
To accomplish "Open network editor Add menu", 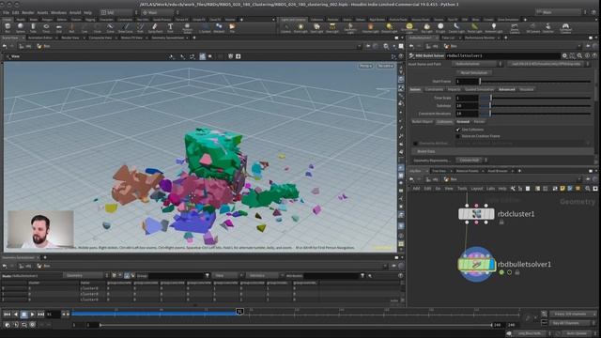I will point(416,189).
